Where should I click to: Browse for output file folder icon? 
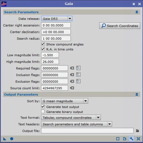[x=137, y=131]
